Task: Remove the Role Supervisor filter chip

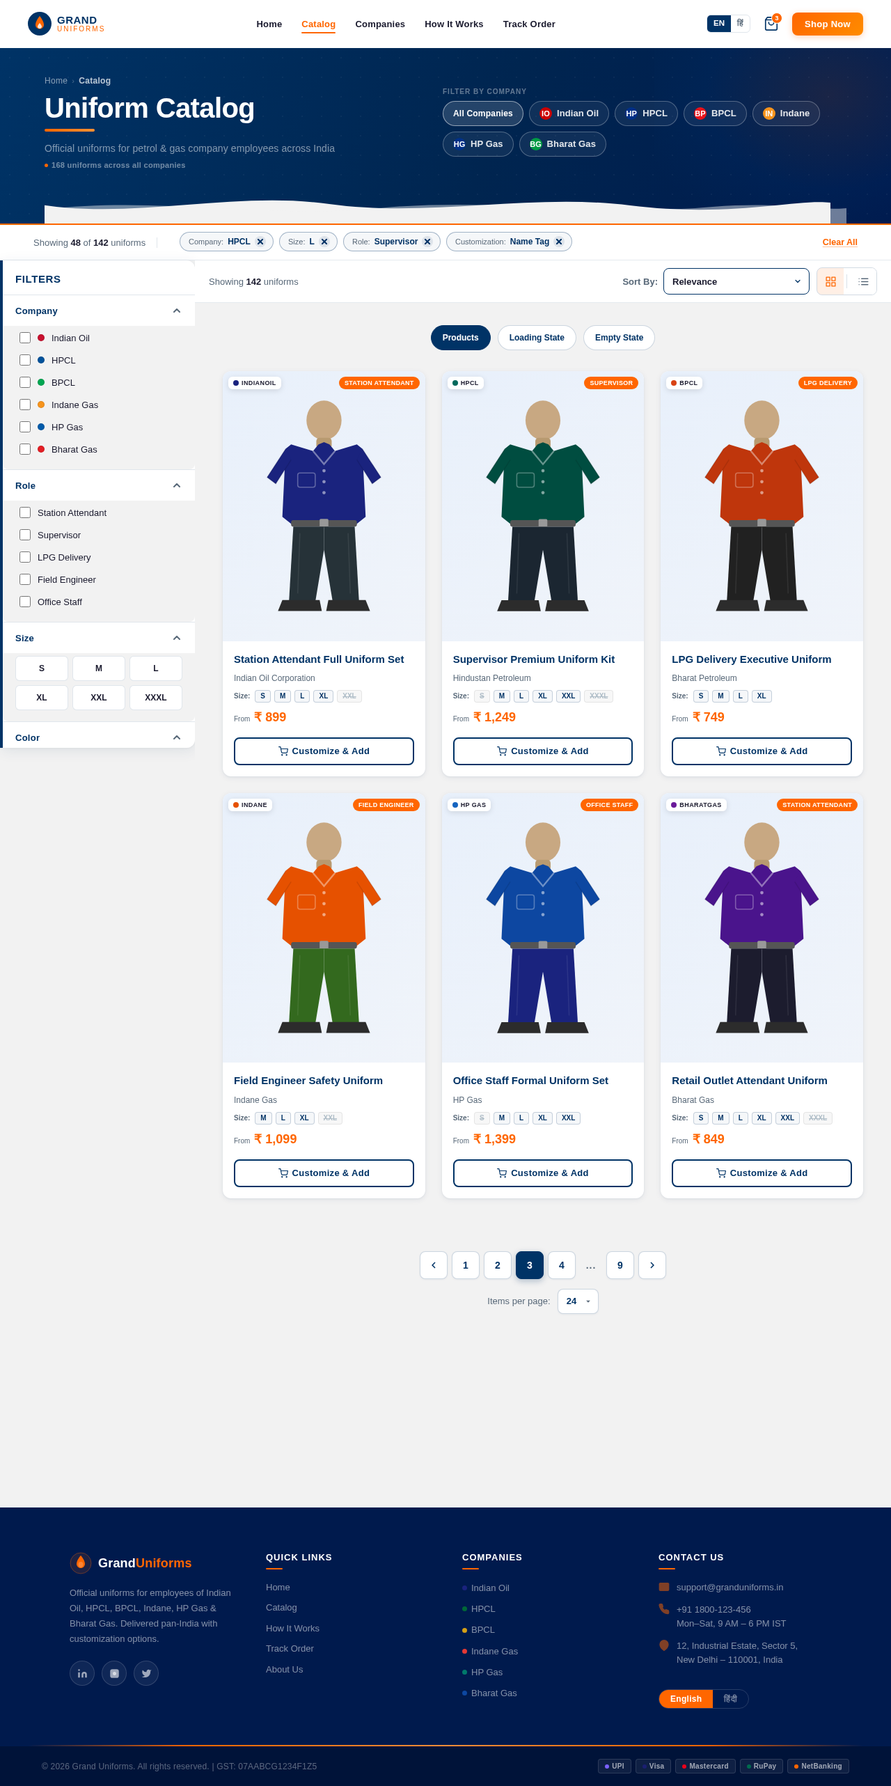Action: point(427,242)
